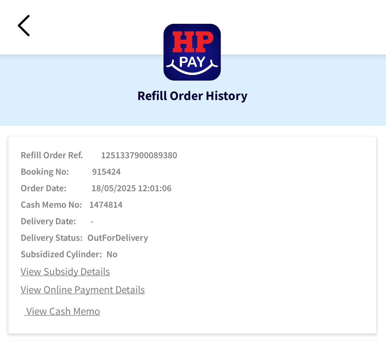
Task: Select the Subsidized Cylinder: label
Action: point(61,254)
